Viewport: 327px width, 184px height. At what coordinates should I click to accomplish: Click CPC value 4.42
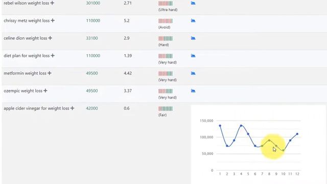coord(128,73)
